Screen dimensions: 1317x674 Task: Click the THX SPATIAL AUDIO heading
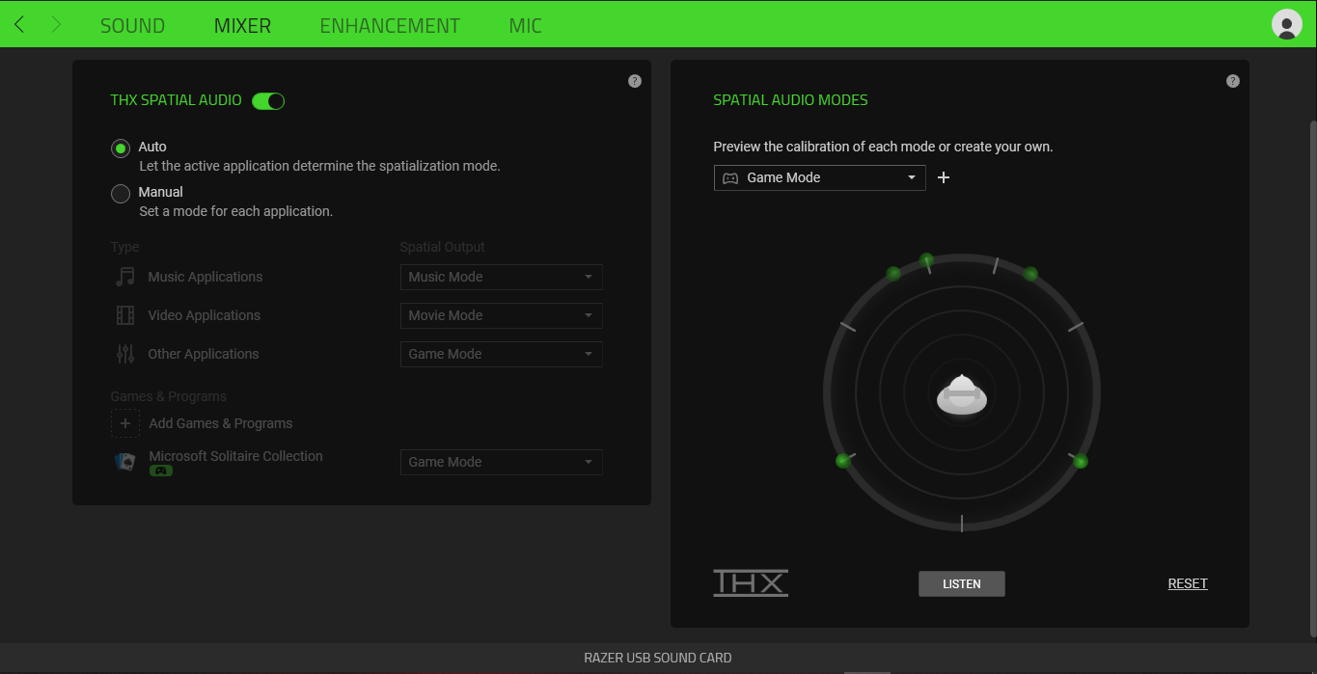177,100
